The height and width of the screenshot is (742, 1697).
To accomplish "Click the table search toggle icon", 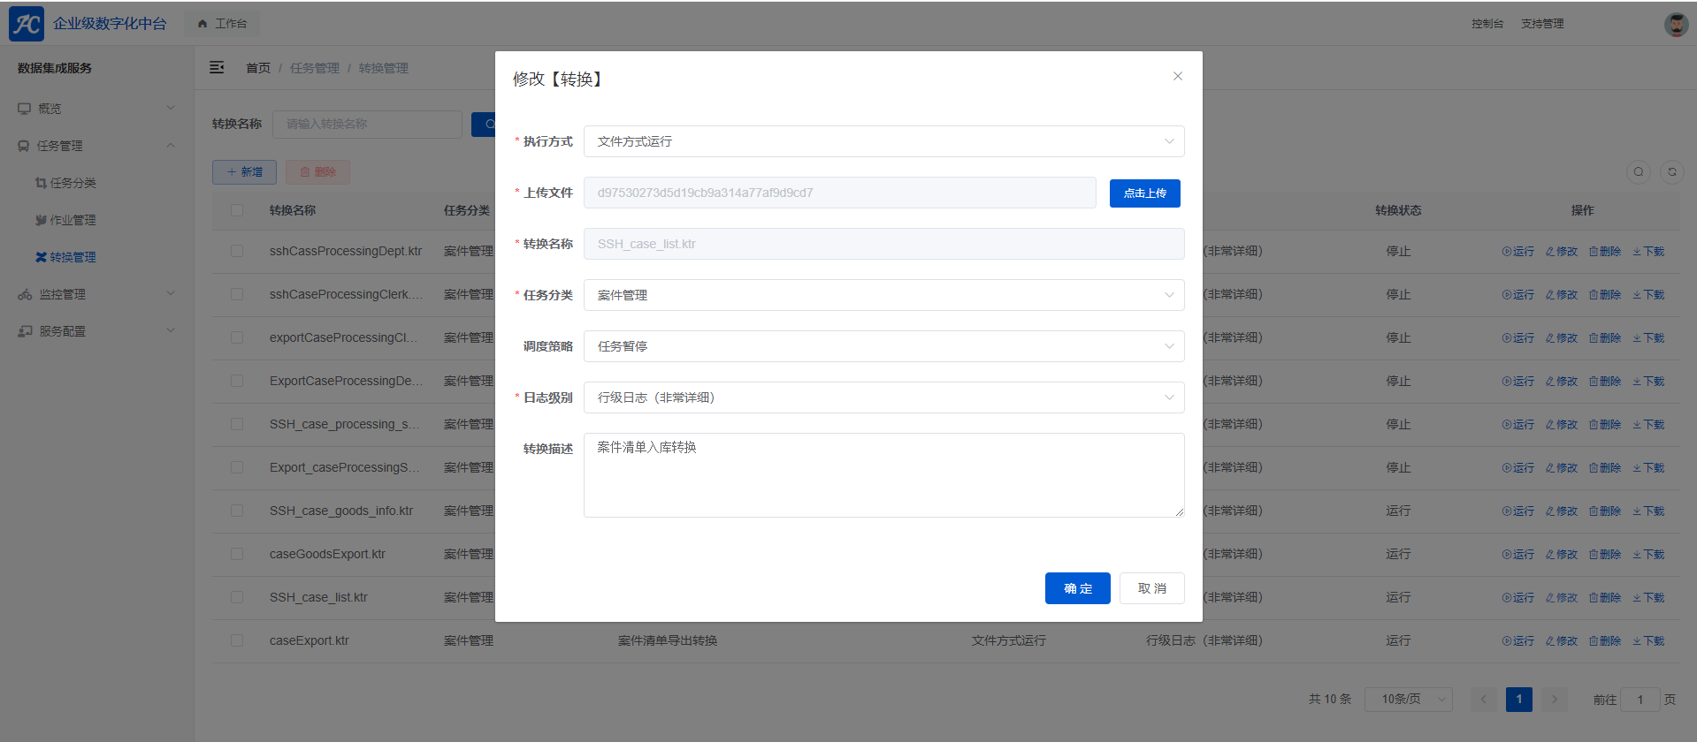I will pyautogui.click(x=1639, y=172).
